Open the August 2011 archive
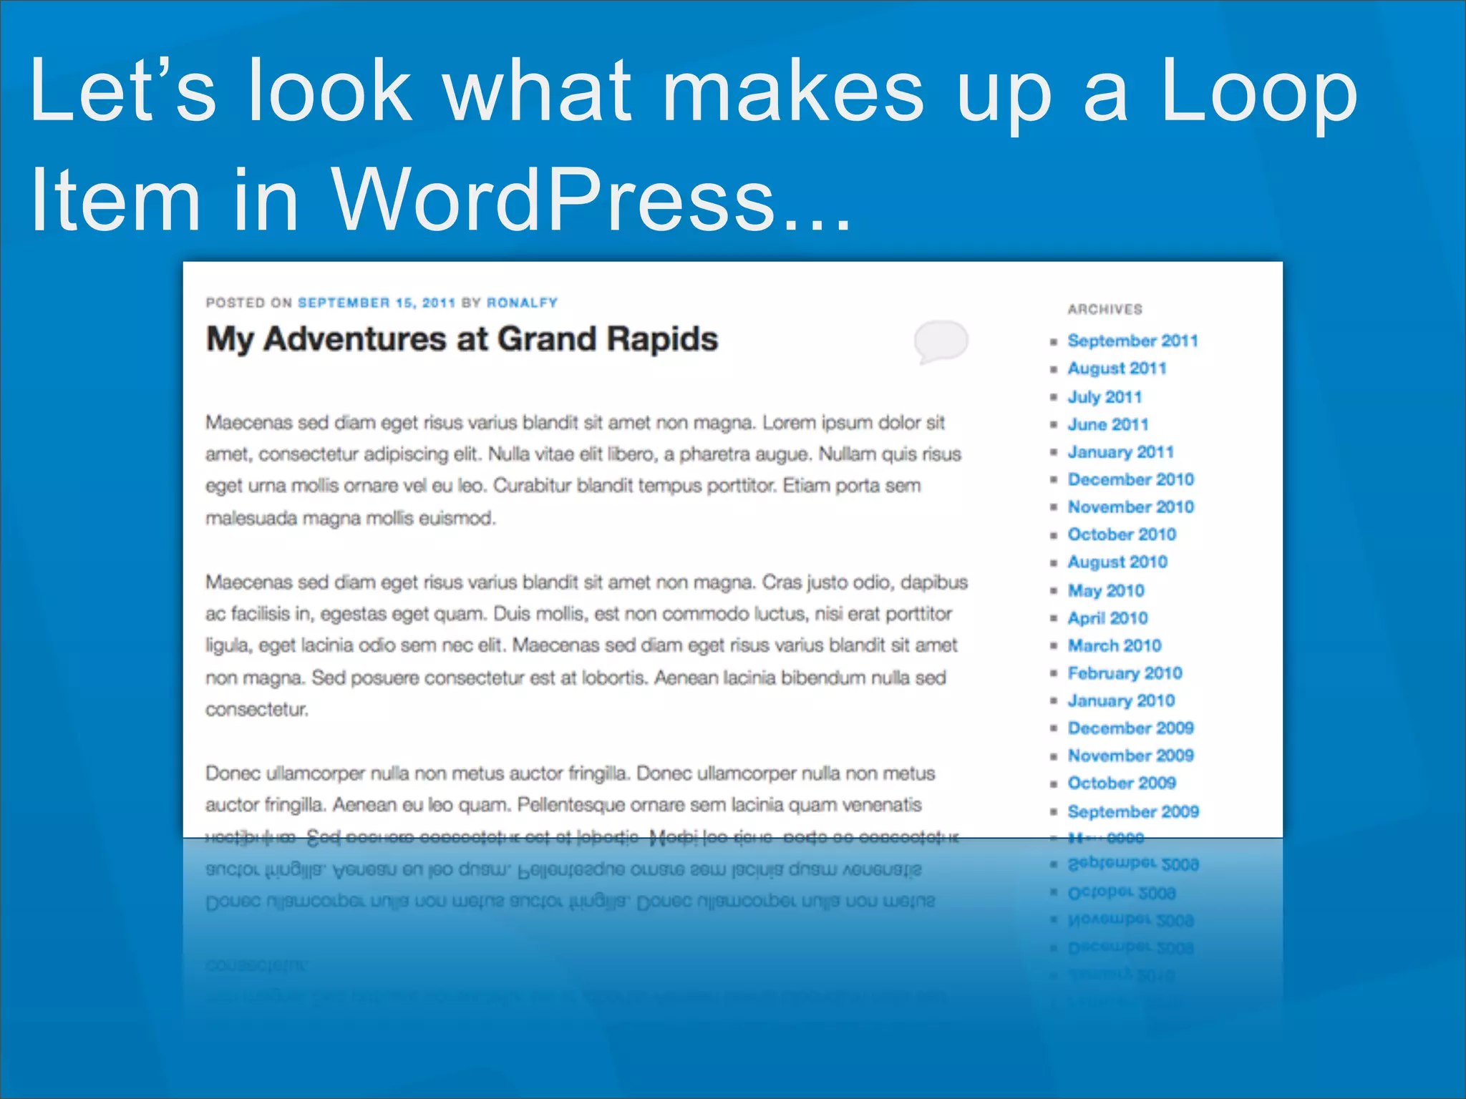 tap(1117, 368)
